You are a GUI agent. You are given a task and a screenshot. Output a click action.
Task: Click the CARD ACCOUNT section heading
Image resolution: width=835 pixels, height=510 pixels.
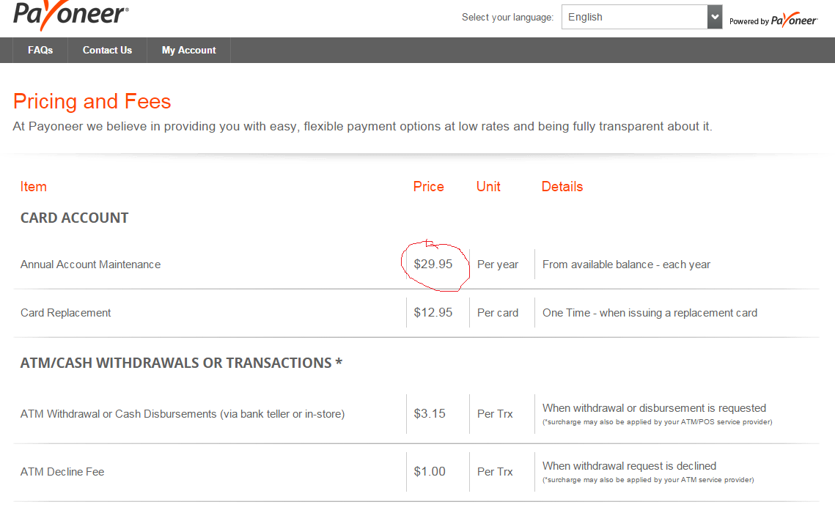point(74,218)
